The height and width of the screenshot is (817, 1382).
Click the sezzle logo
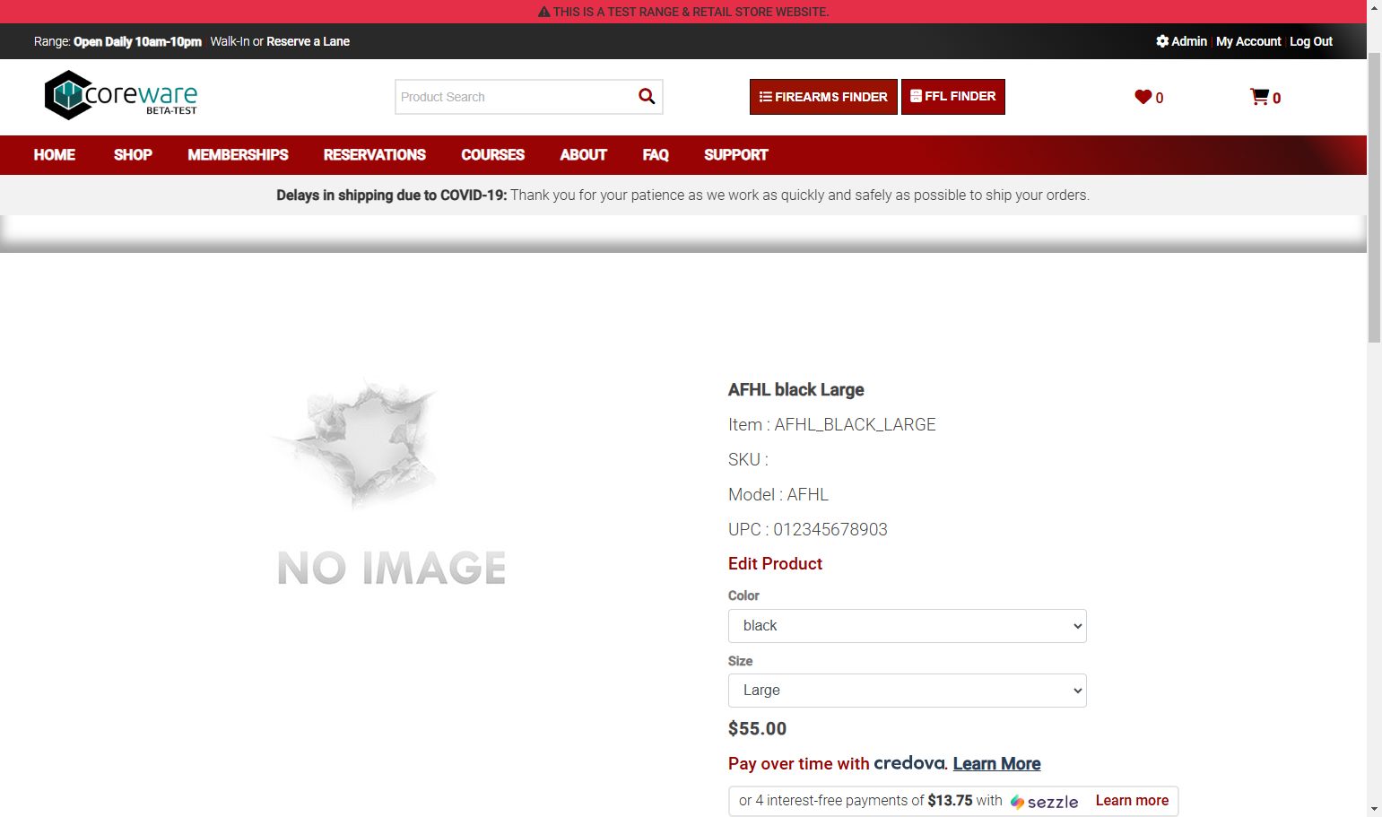(x=1044, y=802)
